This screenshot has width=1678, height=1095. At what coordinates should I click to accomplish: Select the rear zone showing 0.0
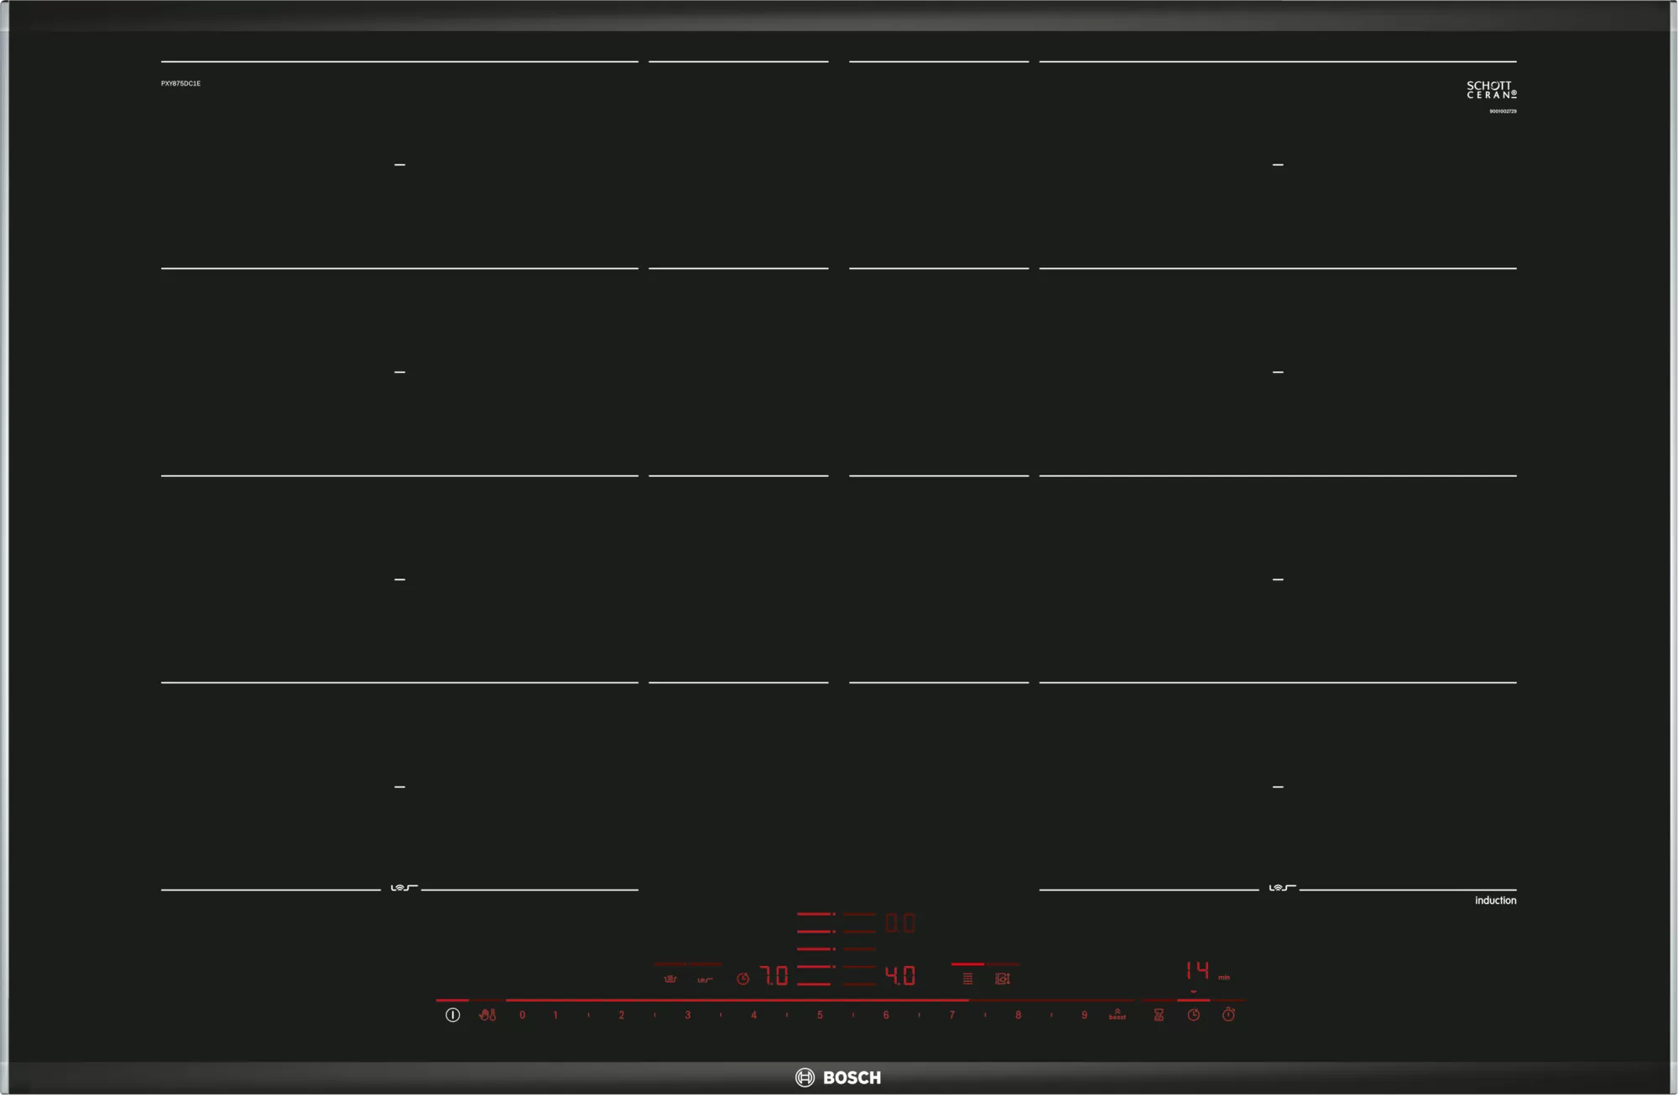tap(900, 923)
